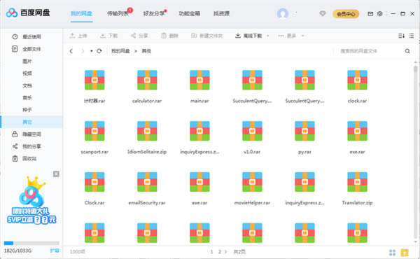The image size is (420, 259).
Task: Select grid view icon in bottom bar
Action: click(392, 252)
